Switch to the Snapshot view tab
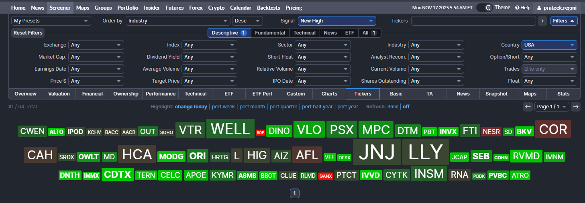 click(x=496, y=94)
